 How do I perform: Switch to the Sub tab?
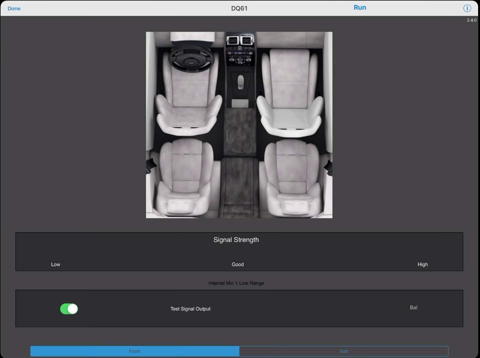tap(343, 351)
